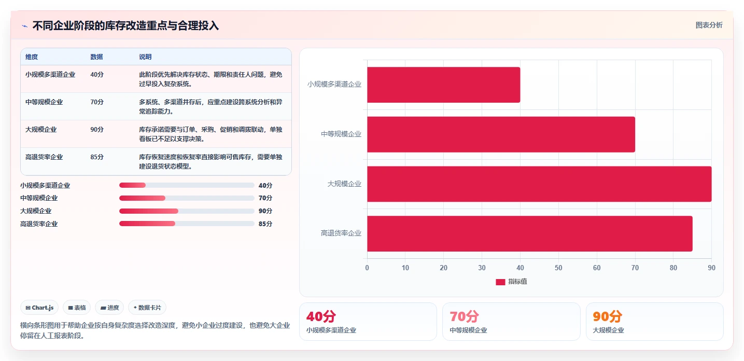This screenshot has width=744, height=361.
Task: Toggle the 指标值 legend item
Action: pos(511,282)
